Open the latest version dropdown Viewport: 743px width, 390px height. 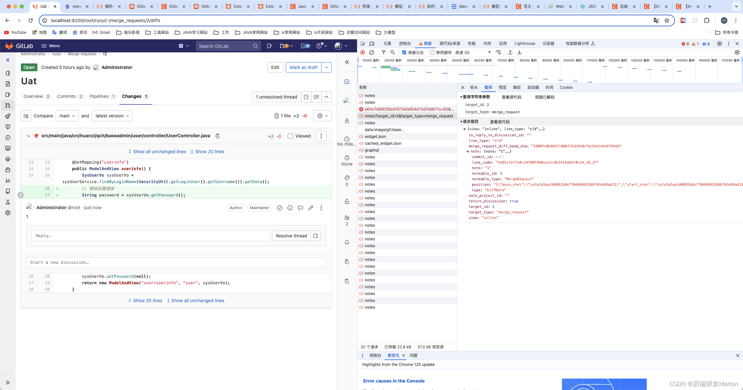pos(112,116)
